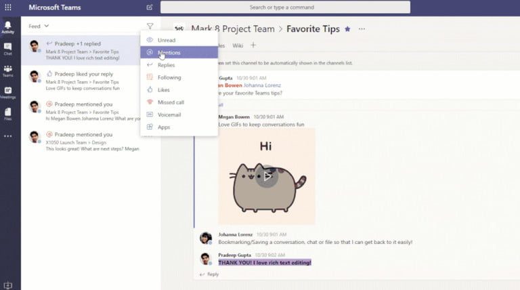The width and height of the screenshot is (520, 290).
Task: Click the app launcher waffle icon
Action: click(x=7, y=7)
